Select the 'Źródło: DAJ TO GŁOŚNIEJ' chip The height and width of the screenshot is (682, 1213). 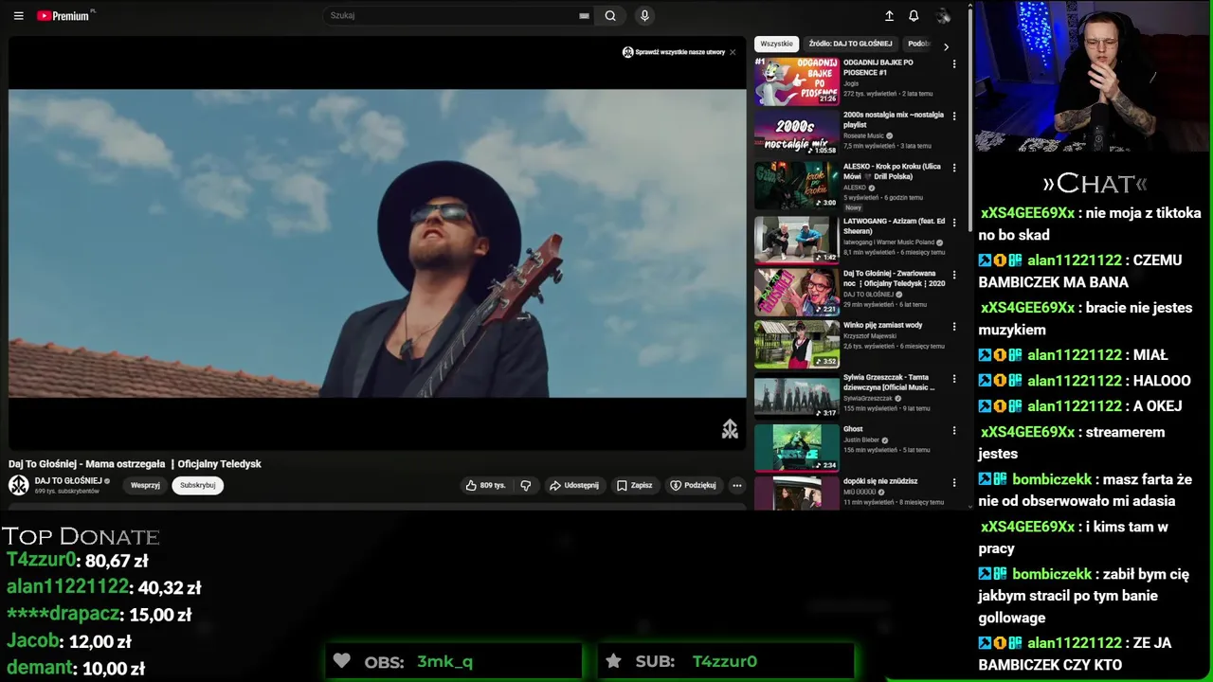click(850, 44)
